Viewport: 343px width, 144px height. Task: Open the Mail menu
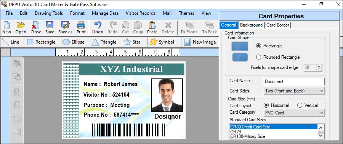pos(167,13)
